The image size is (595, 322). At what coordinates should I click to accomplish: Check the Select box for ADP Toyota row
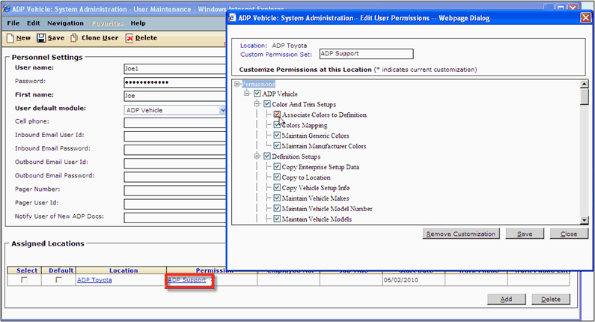24,280
